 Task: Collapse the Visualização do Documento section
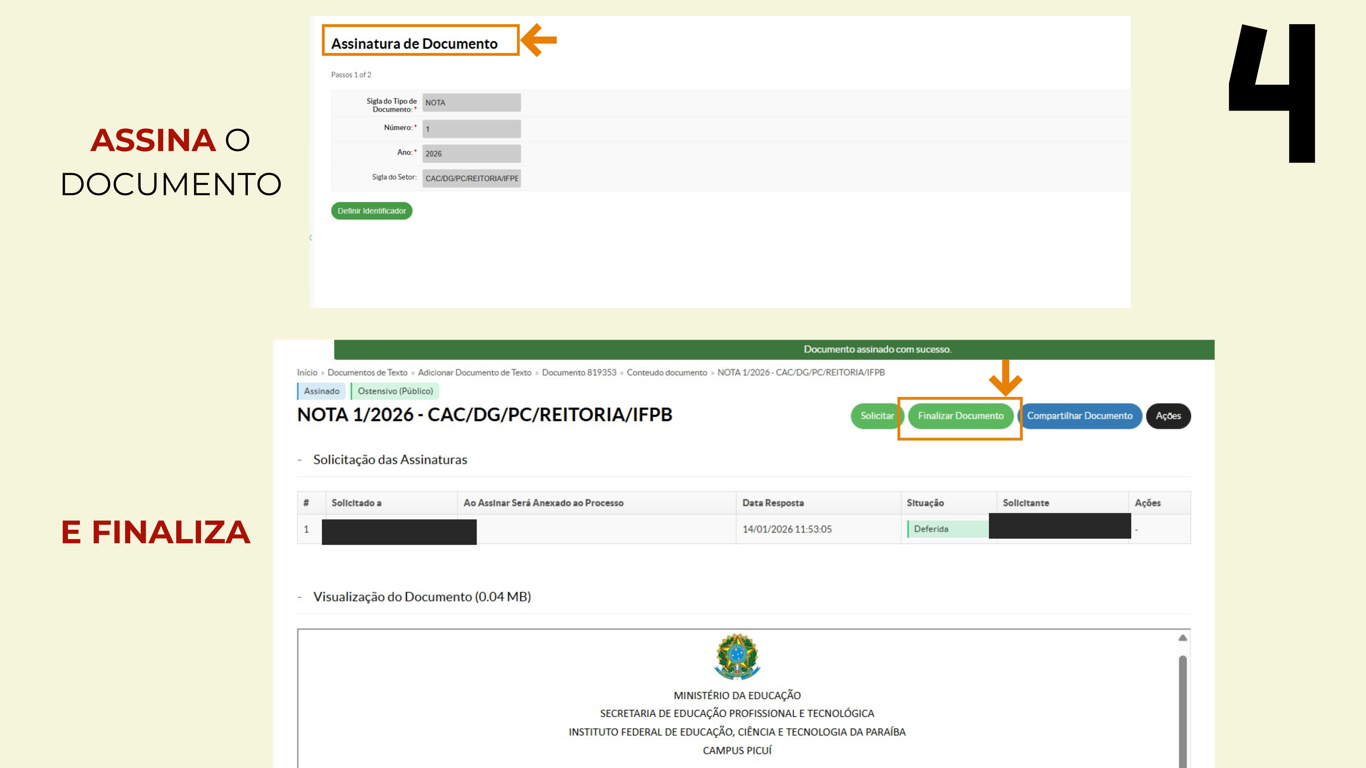pyautogui.click(x=300, y=597)
